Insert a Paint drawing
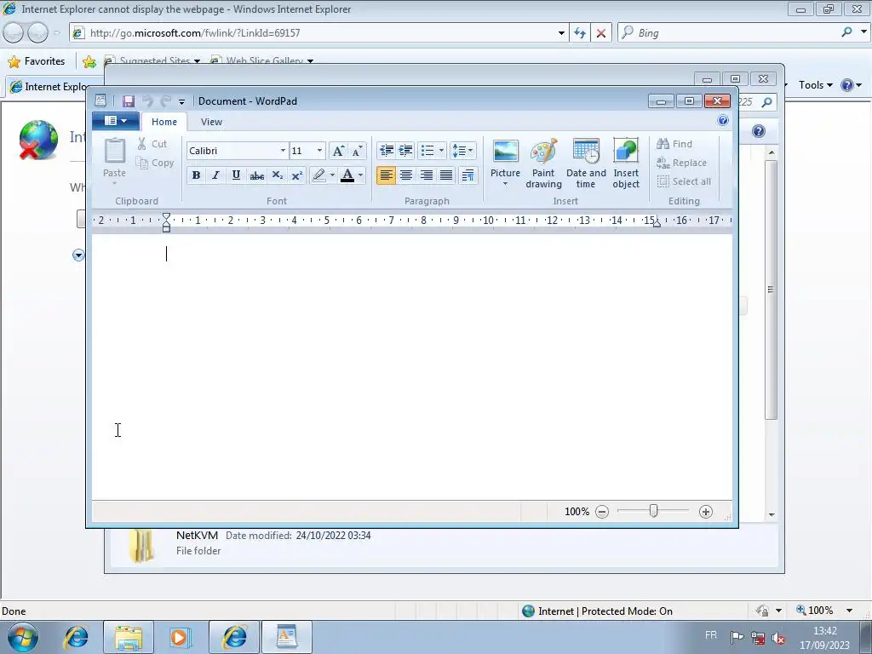This screenshot has height=654, width=872. (543, 163)
